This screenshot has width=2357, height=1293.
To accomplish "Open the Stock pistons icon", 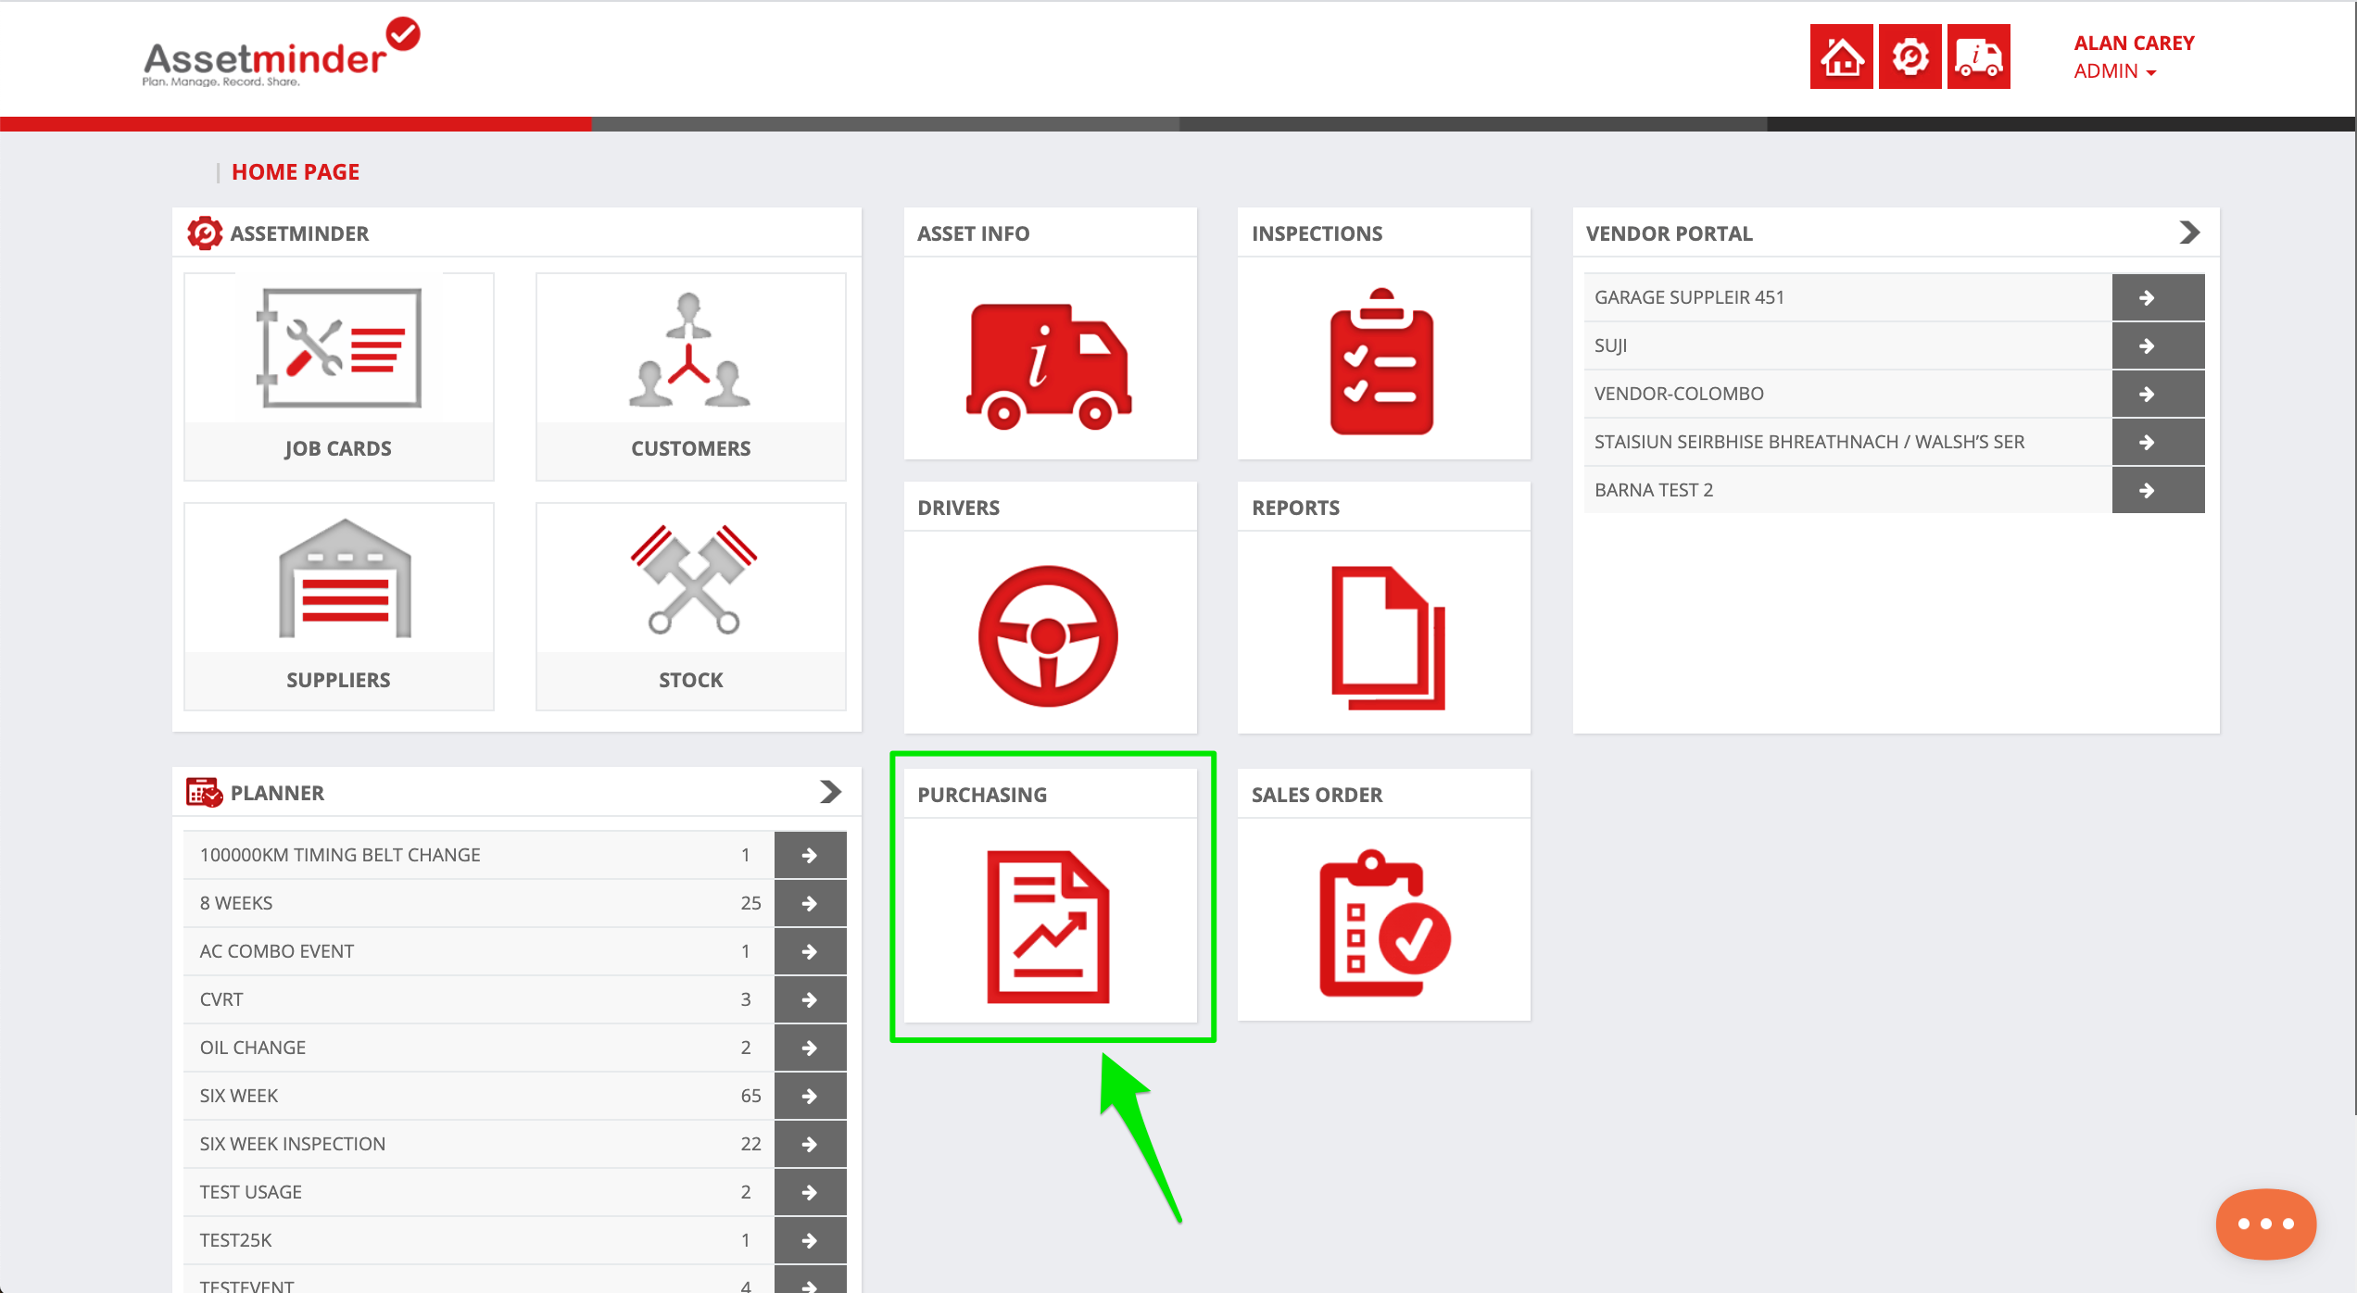I will pyautogui.click(x=694, y=579).
